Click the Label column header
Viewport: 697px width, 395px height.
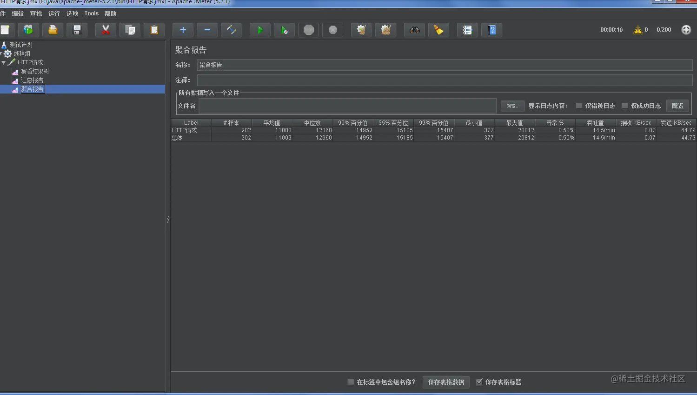point(191,123)
